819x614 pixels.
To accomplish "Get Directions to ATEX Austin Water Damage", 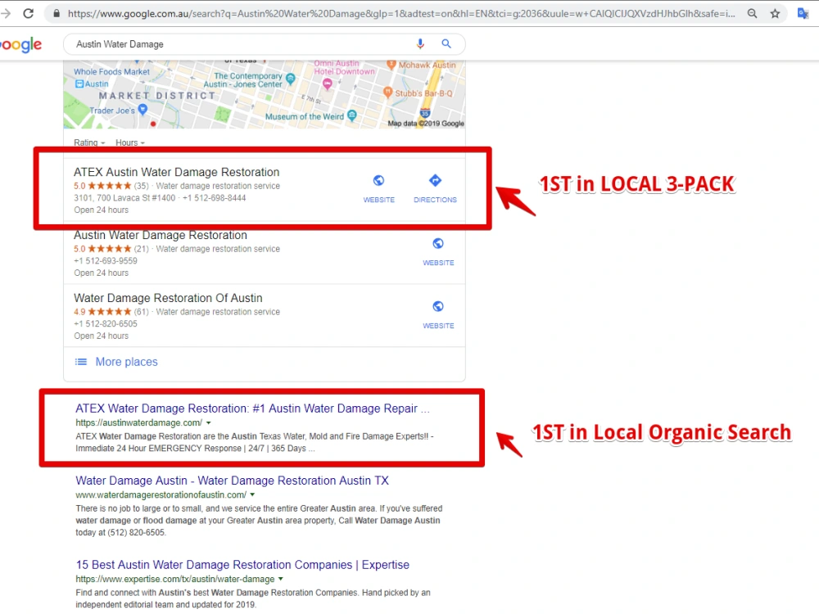I will 435,181.
